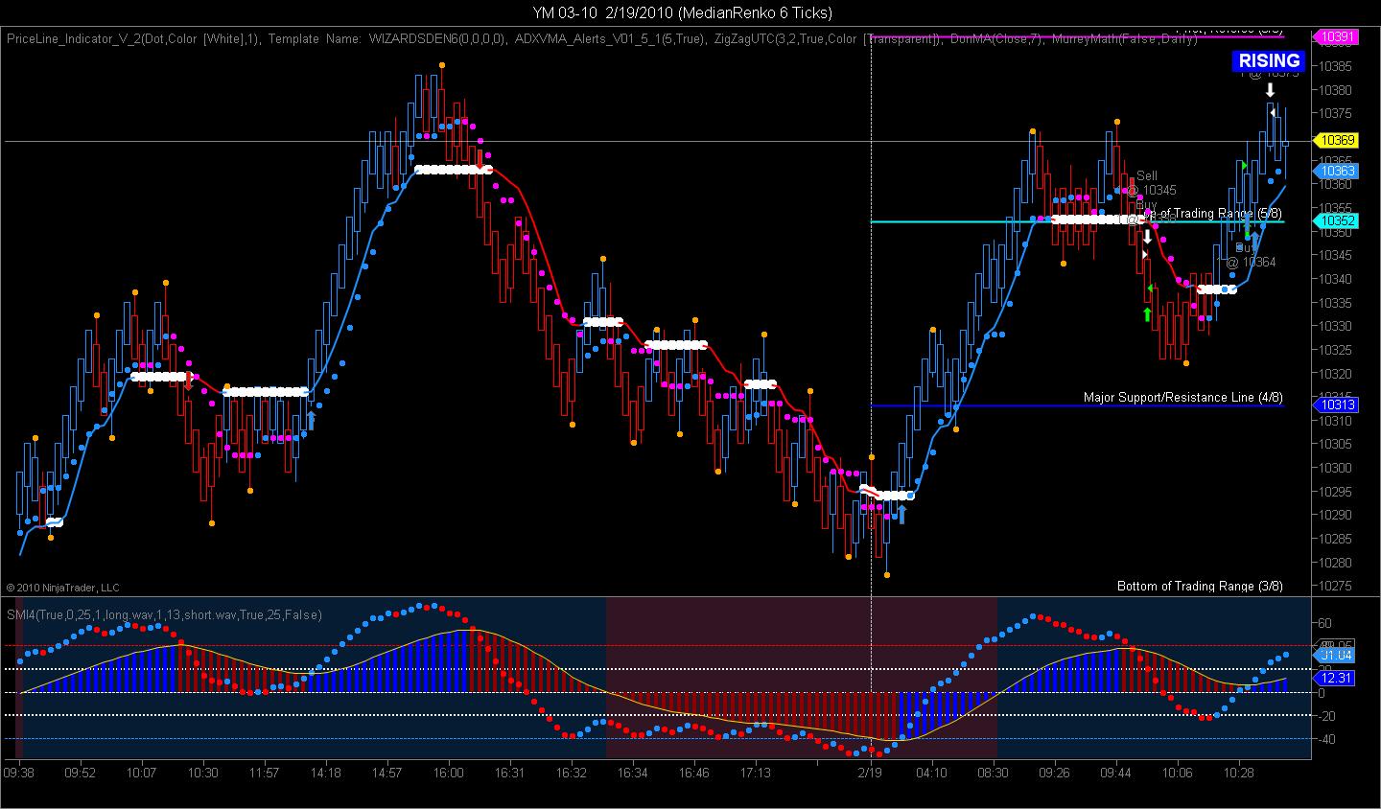The width and height of the screenshot is (1381, 809).
Task: Click the 11:57 time axis label
Action: click(264, 773)
